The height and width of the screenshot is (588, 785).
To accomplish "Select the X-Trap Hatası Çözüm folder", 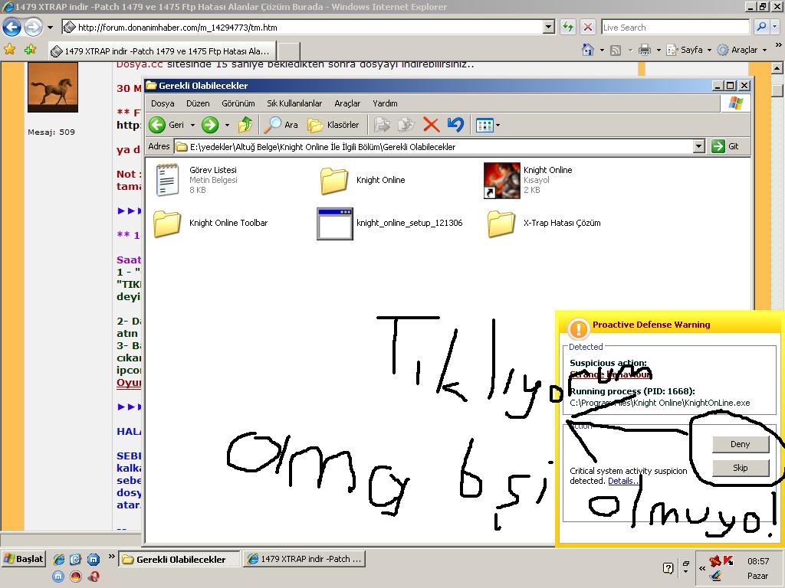I will [x=544, y=223].
